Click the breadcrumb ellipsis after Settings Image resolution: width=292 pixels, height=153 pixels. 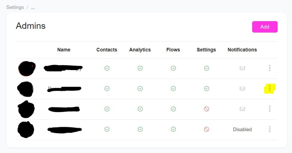tap(33, 8)
